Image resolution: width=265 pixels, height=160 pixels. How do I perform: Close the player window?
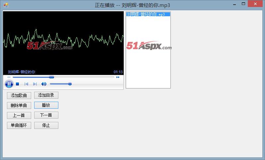click(255, 4)
